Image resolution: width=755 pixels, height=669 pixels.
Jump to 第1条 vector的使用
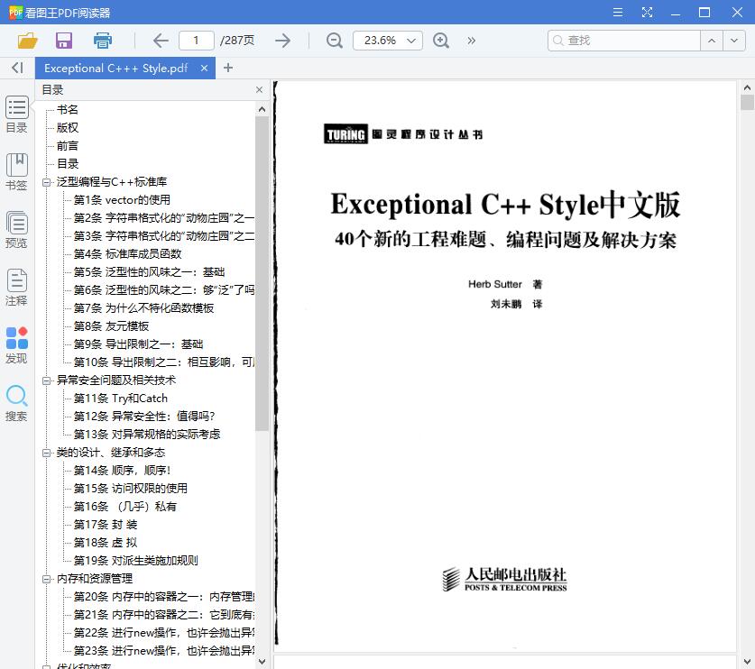pos(122,200)
